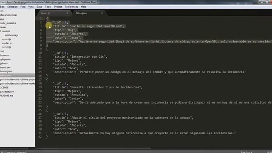272x153 pixels.
Task: Open the Edit menu
Action: [x=2, y=7]
